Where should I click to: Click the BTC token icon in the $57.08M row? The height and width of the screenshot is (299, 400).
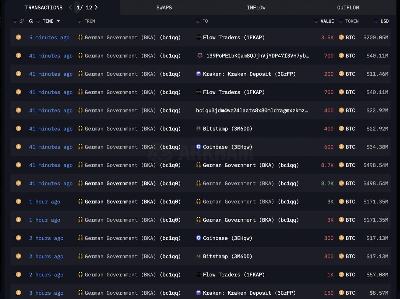[x=341, y=275]
